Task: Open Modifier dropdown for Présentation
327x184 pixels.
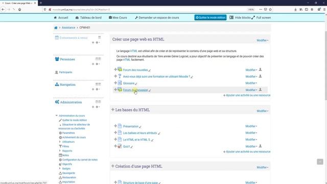Action: 251,126
